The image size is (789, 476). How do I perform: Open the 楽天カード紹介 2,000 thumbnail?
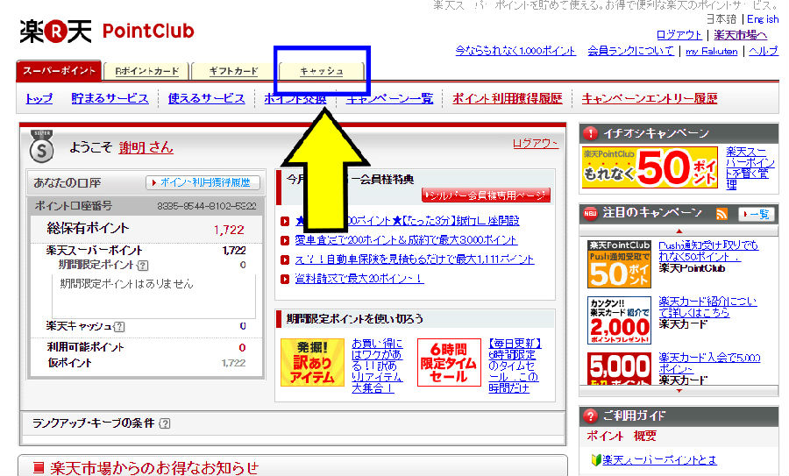[620, 321]
